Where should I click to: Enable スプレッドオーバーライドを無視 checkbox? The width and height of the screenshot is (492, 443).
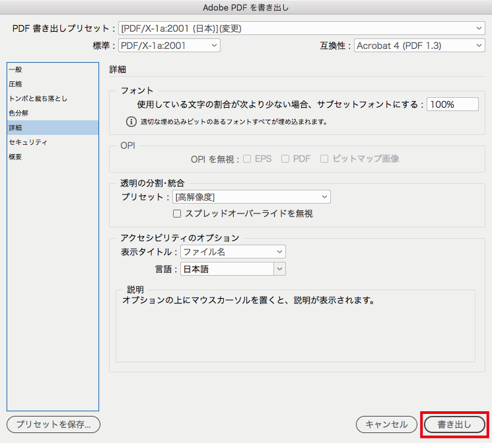(177, 214)
